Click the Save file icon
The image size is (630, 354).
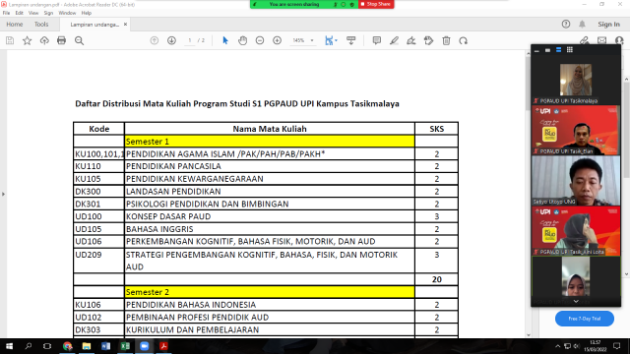10,40
